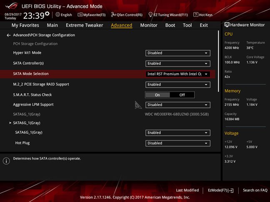Image resolution: width=270 pixels, height=202 pixels.
Task: Open M.2_2 PCIE Storage RAID Support dropdown
Action: [x=177, y=84]
